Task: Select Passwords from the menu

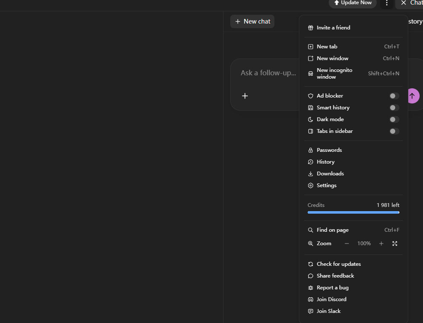Action: pyautogui.click(x=329, y=150)
